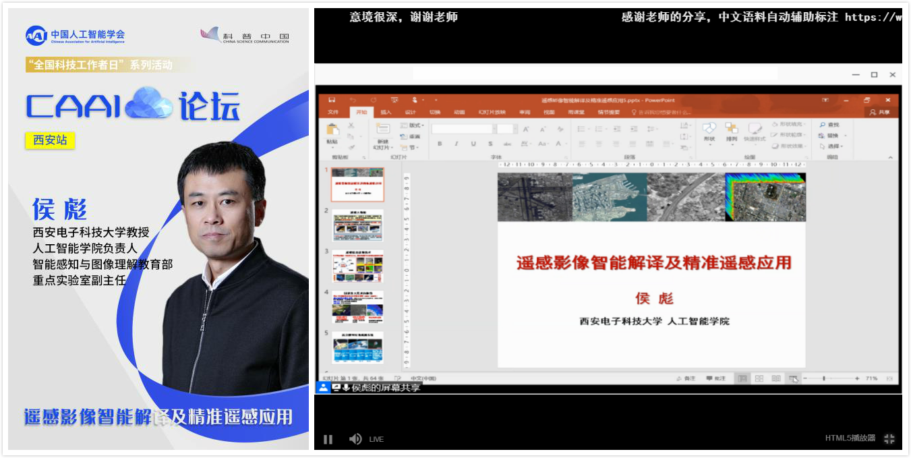
Task: Click the Arrange (排列) icon
Action: (x=732, y=128)
